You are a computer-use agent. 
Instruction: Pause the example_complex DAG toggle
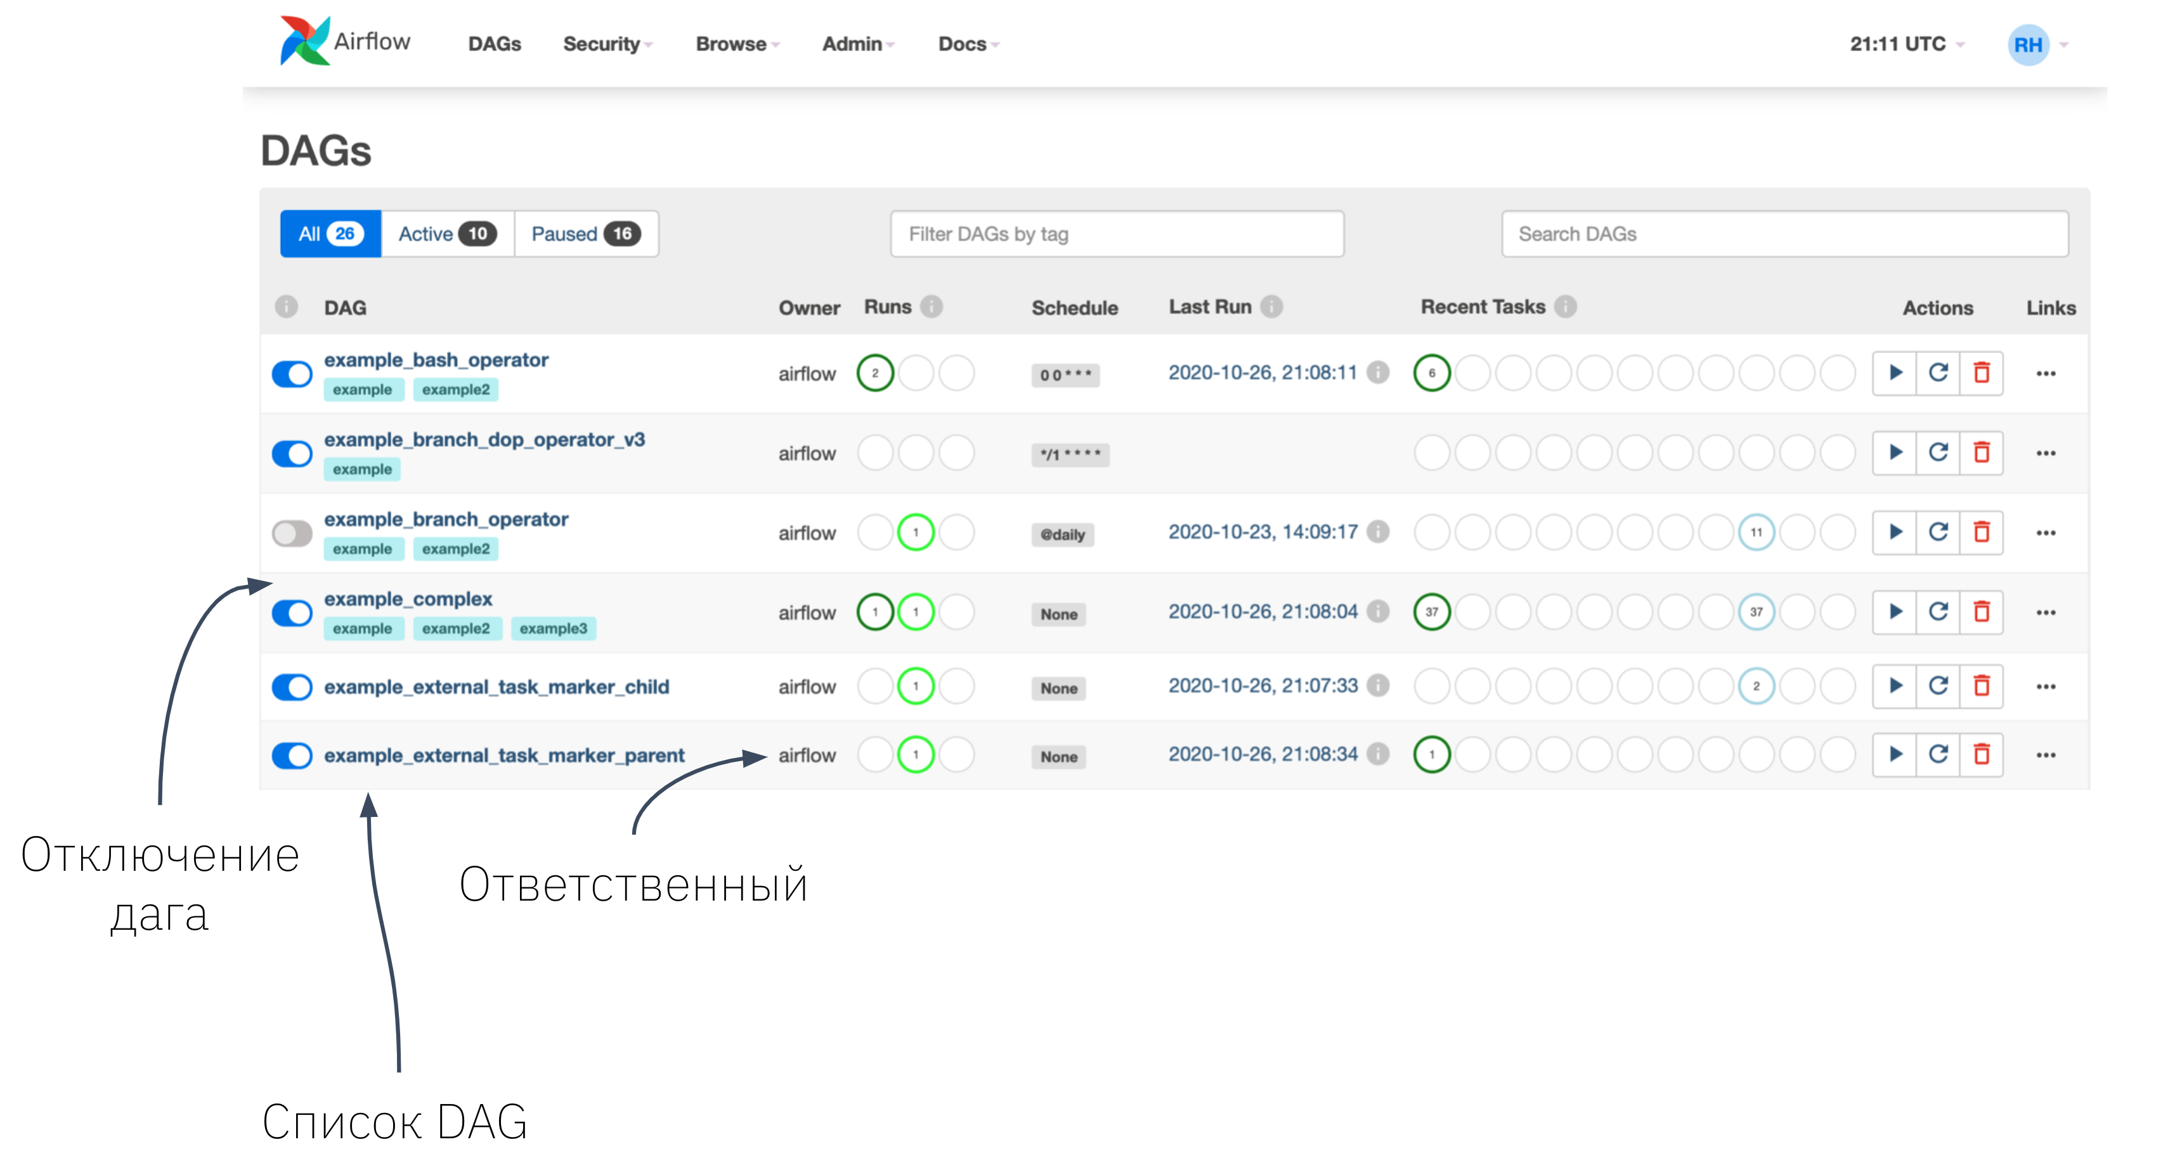click(292, 613)
